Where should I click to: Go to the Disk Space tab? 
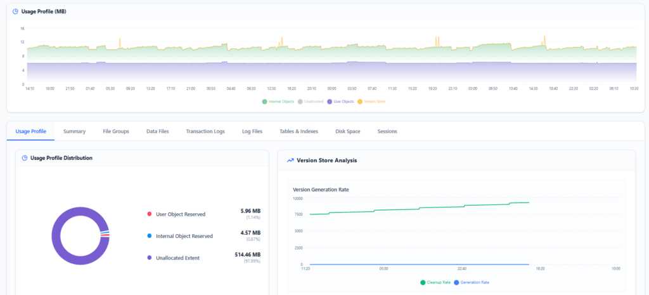tap(348, 131)
